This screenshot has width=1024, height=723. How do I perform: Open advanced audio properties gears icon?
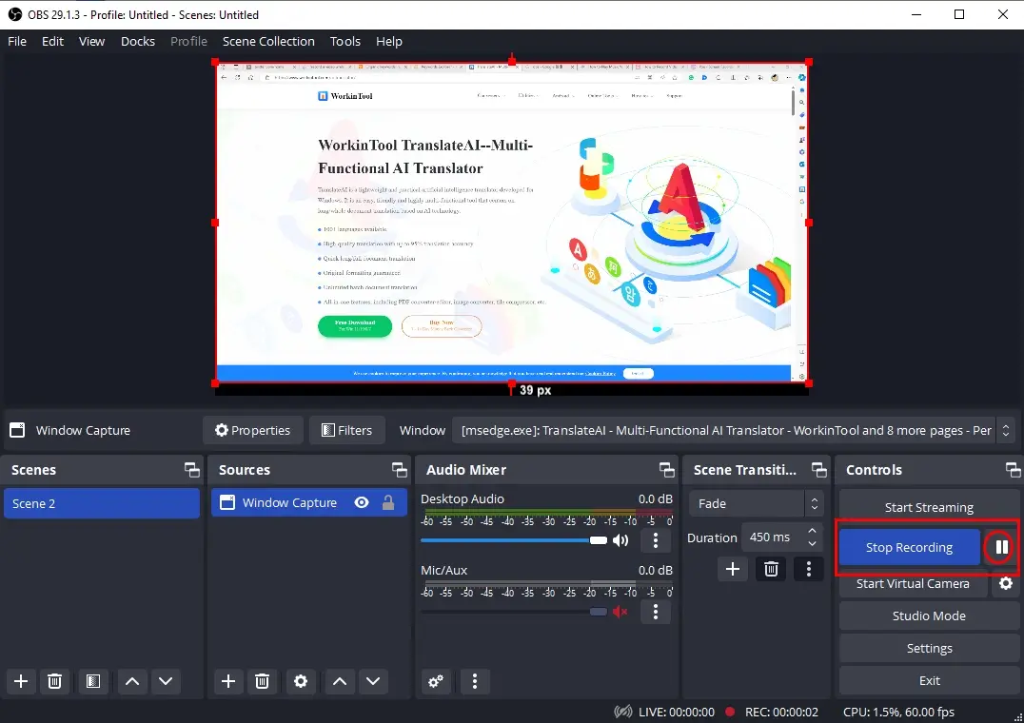coord(436,681)
